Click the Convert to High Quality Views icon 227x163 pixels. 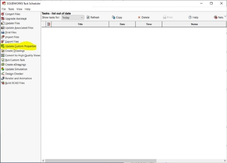(2, 56)
